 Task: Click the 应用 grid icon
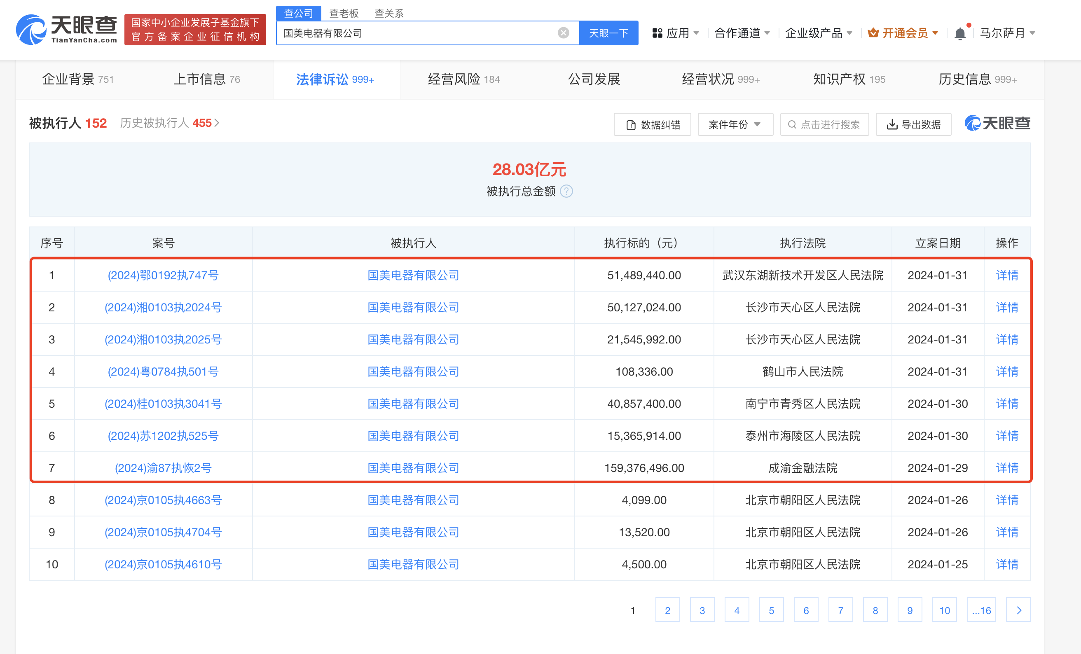pyautogui.click(x=657, y=33)
